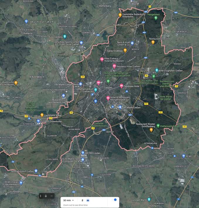Open the three-dot more options menu
The image size is (199, 208).
coord(51,196)
